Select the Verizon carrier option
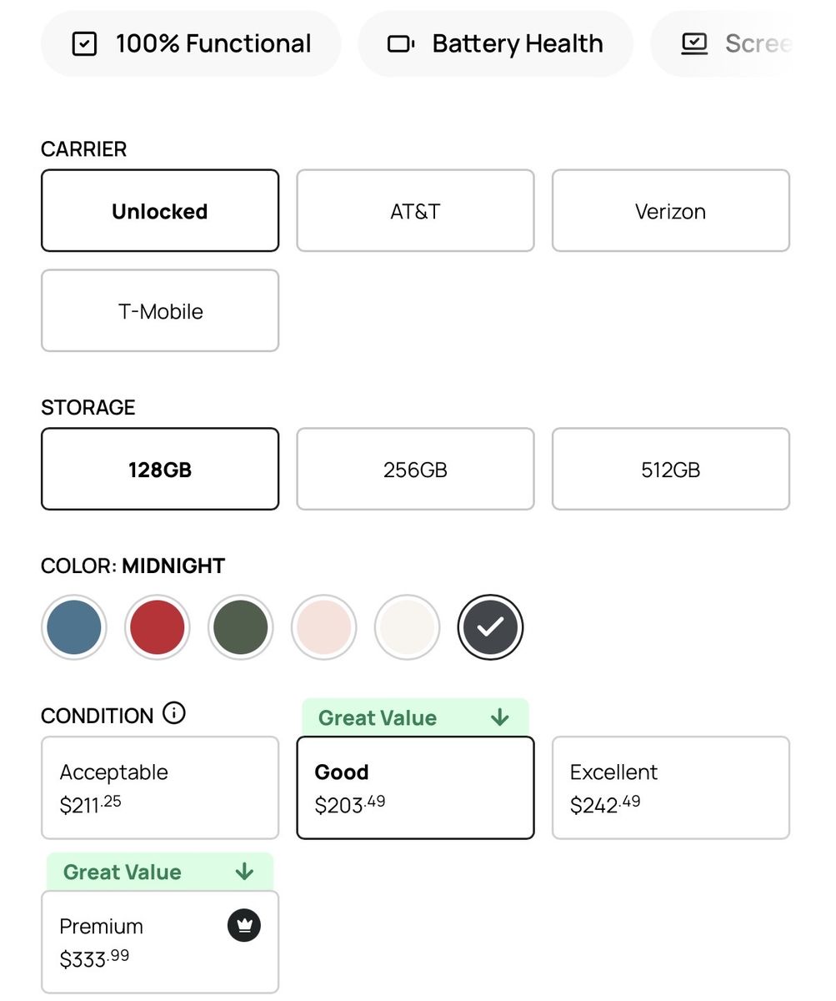This screenshot has height=1001, width=836. click(670, 211)
